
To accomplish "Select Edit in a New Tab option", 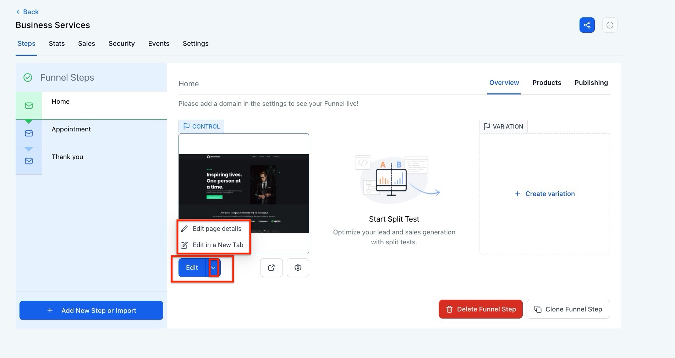I will point(218,245).
